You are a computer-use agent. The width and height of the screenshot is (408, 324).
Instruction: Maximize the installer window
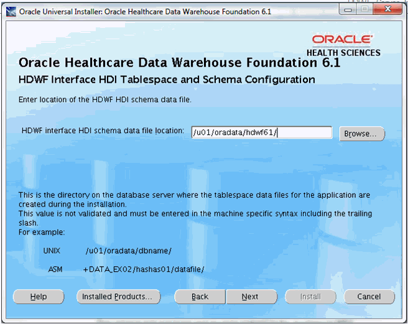[364, 9]
